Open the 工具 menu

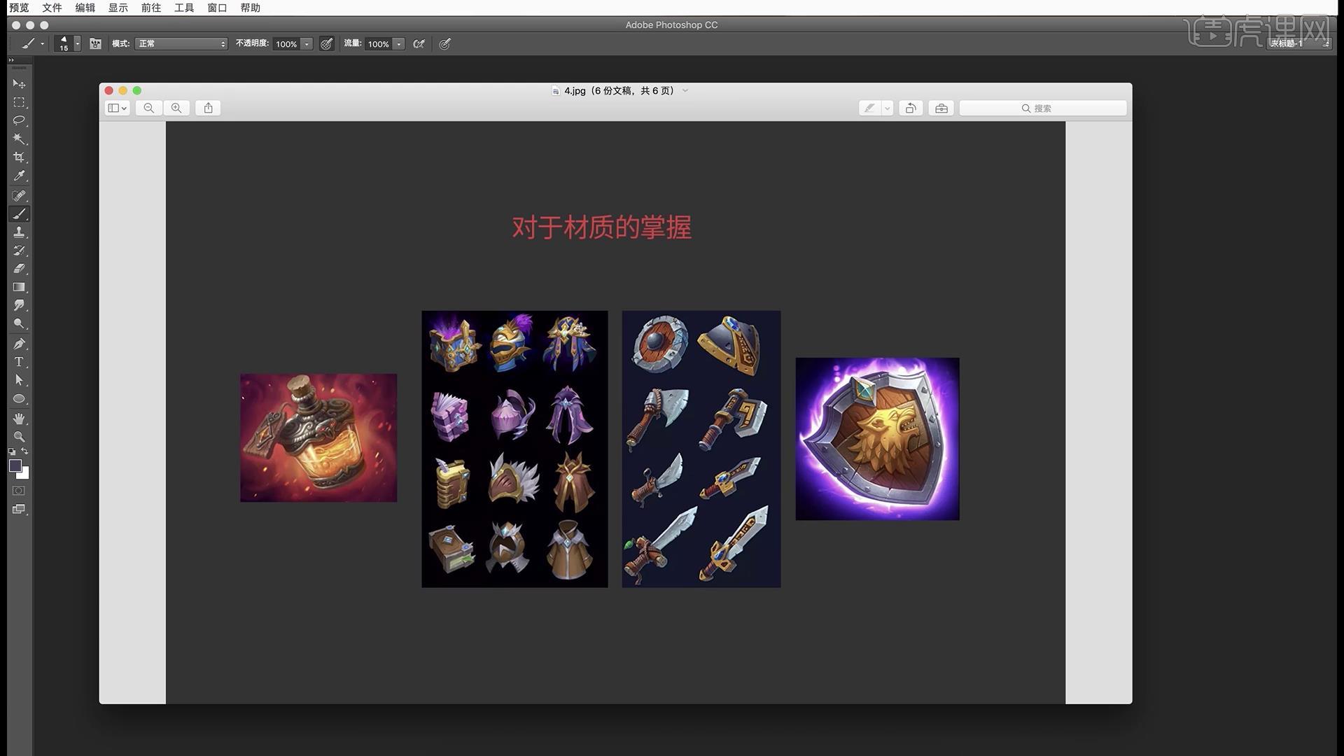pos(184,8)
